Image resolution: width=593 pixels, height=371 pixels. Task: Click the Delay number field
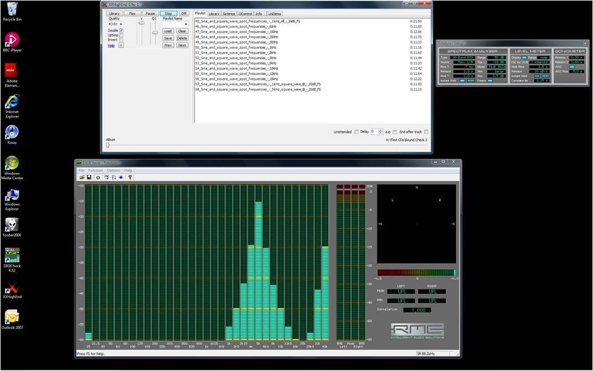[377, 132]
